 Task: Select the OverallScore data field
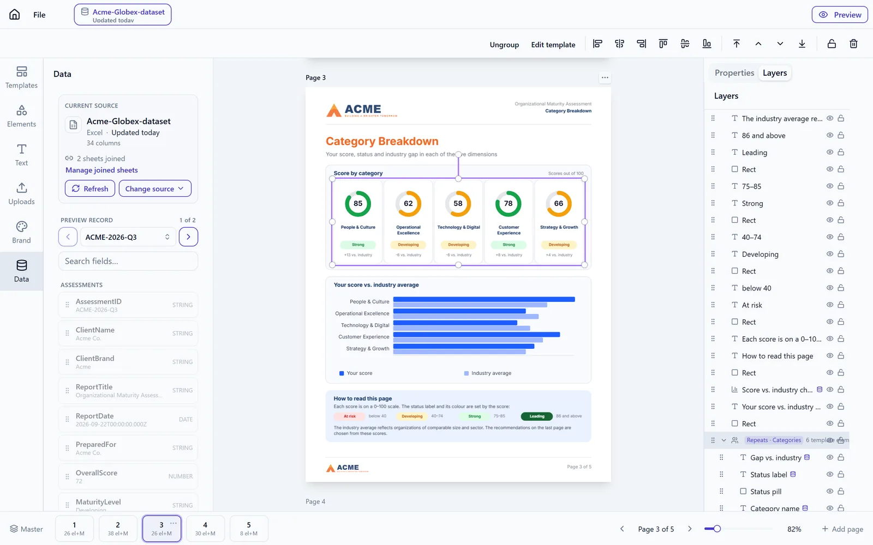coord(128,476)
